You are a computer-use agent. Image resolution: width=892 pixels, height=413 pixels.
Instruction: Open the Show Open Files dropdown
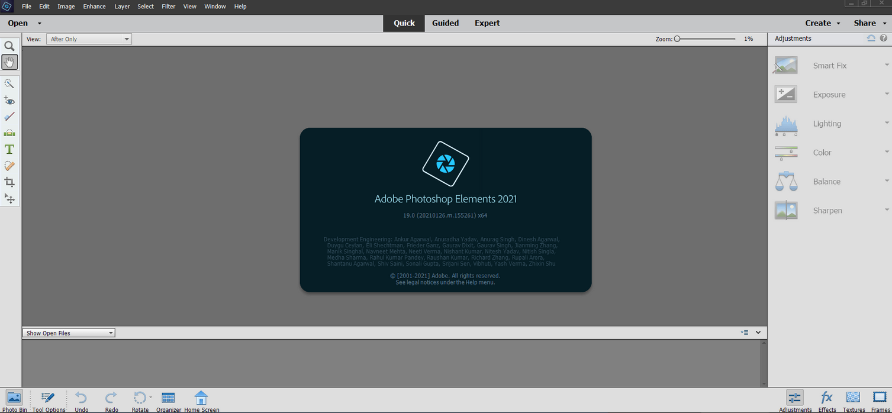point(69,333)
